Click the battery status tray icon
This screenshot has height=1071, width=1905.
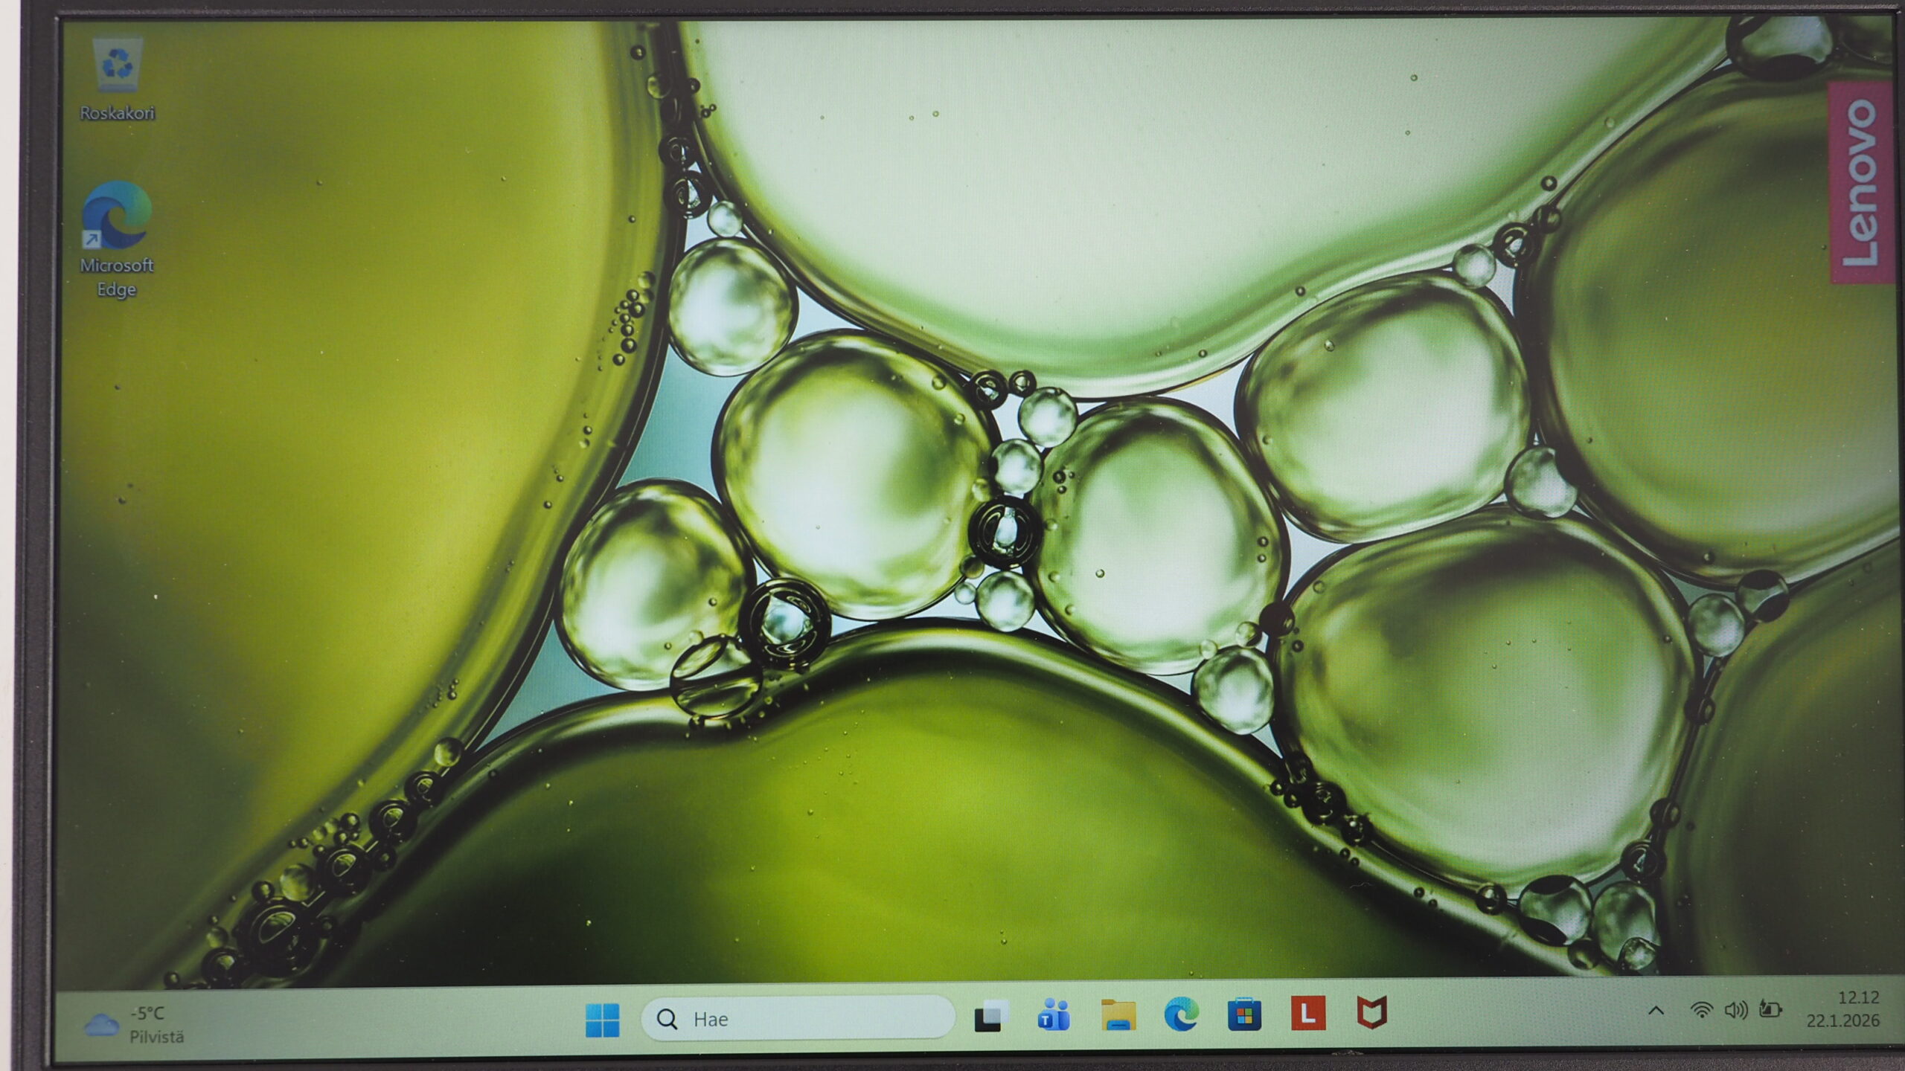pos(1770,1010)
